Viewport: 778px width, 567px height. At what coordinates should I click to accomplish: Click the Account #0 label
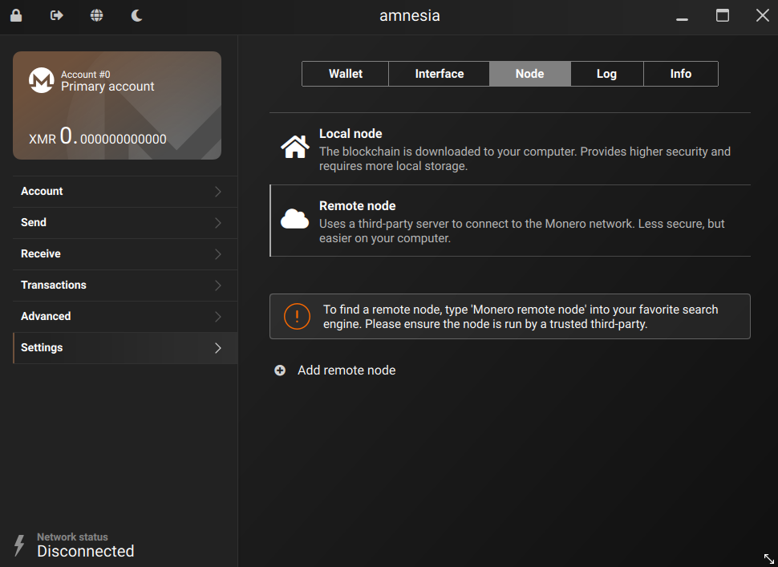point(85,75)
